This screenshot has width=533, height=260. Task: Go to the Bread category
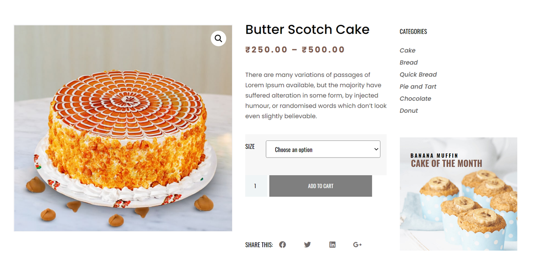coord(409,62)
